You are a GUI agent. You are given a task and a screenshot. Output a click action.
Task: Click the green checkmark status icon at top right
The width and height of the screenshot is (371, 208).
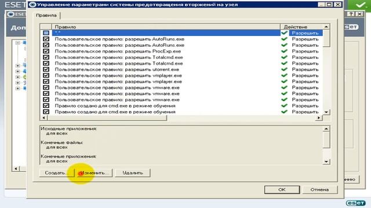point(361,5)
